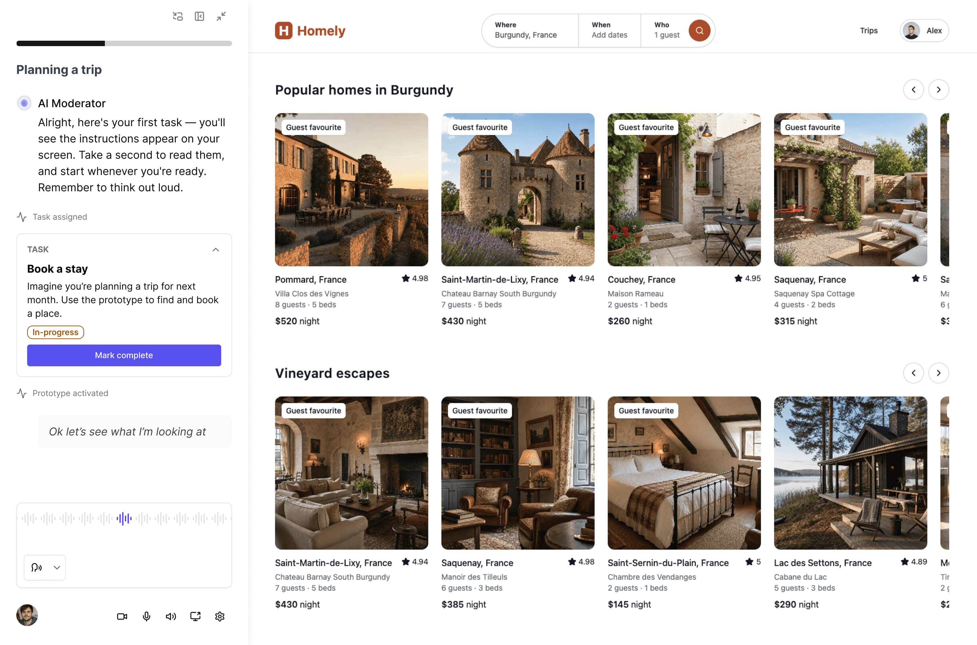
Task: Open the Pommard Villa Clos des Vignes photo
Action: coord(351,190)
